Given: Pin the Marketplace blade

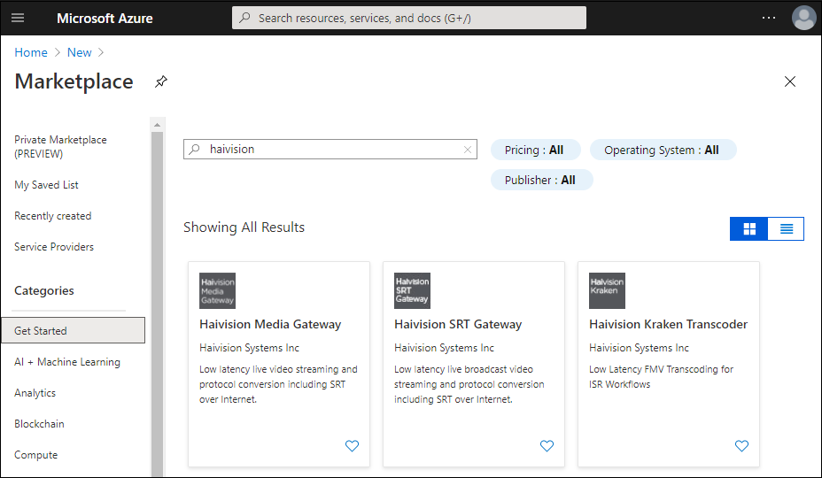Looking at the screenshot, I should [x=160, y=81].
